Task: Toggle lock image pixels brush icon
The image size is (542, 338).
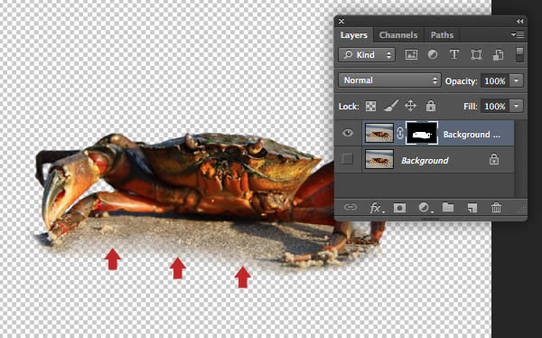Action: pyautogui.click(x=391, y=106)
